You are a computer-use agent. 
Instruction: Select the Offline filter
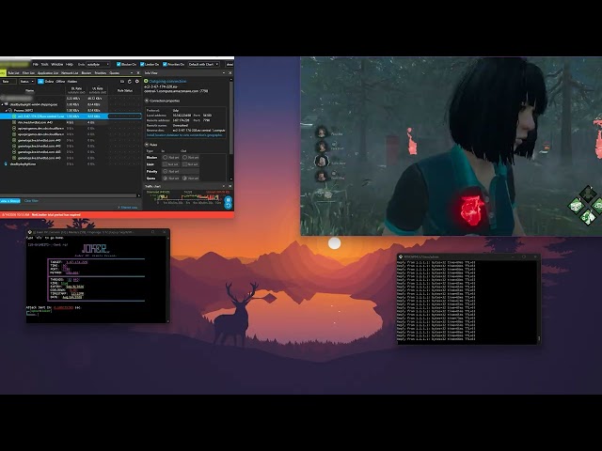tap(60, 82)
